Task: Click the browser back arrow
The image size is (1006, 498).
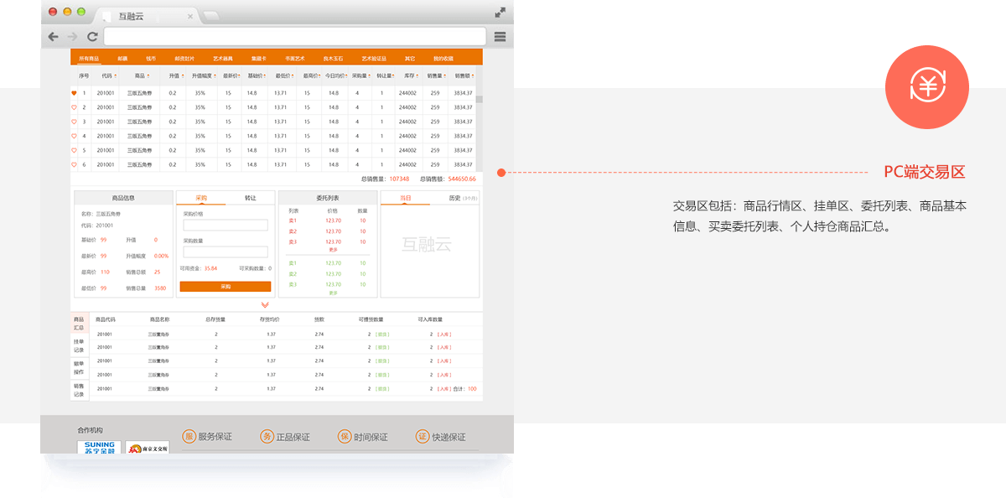Action: pyautogui.click(x=54, y=37)
